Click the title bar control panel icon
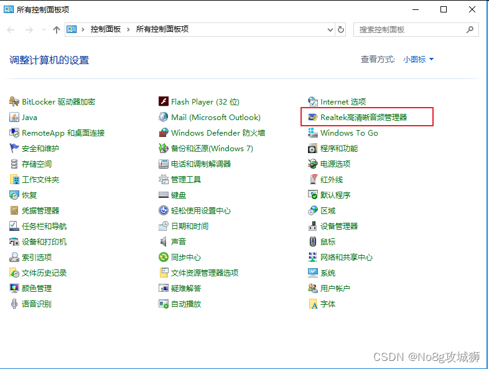This screenshot has height=369, width=489. pos(9,9)
